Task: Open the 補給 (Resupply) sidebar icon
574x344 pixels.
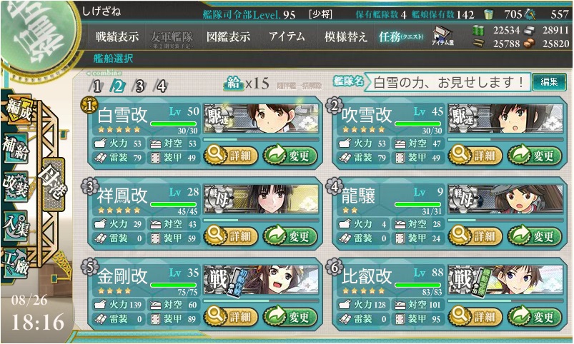Action: 16,148
